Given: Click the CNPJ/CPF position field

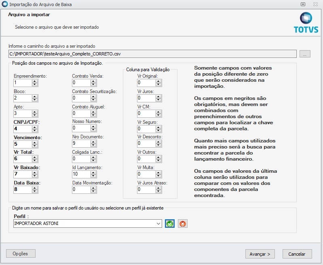Looking at the screenshot, I should (23, 129).
